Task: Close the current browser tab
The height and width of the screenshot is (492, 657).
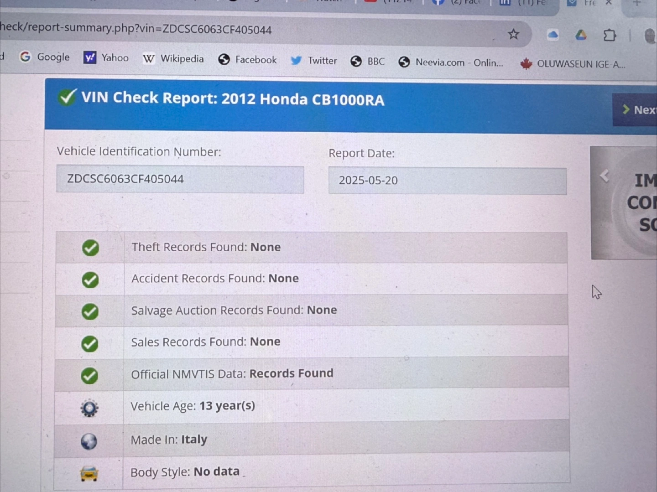Action: (x=608, y=3)
